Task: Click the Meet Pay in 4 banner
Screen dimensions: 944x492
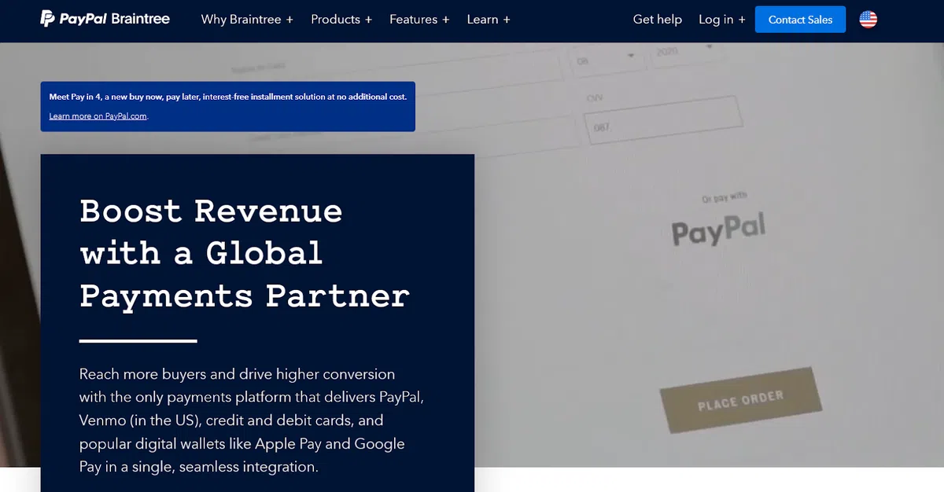Action: (x=227, y=97)
